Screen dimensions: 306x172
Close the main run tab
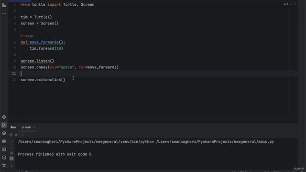click(x=34, y=128)
